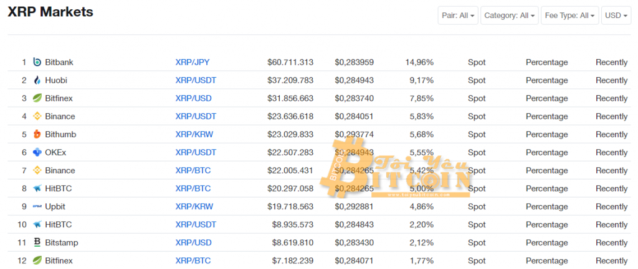Screen dimensions: 638x269
Task: Click the OKEx exchange name
Action: click(x=55, y=153)
